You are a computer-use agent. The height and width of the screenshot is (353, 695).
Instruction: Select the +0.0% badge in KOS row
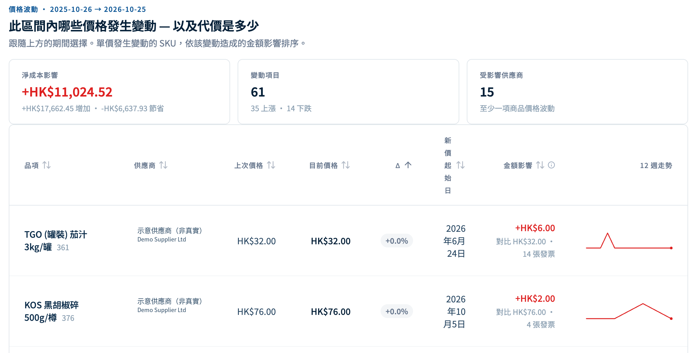pos(397,311)
